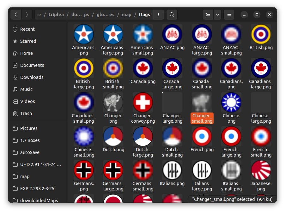Viewport: 285px width, 212px height.
Task: Open the downloadedMaps bookmark
Action: click(x=38, y=200)
